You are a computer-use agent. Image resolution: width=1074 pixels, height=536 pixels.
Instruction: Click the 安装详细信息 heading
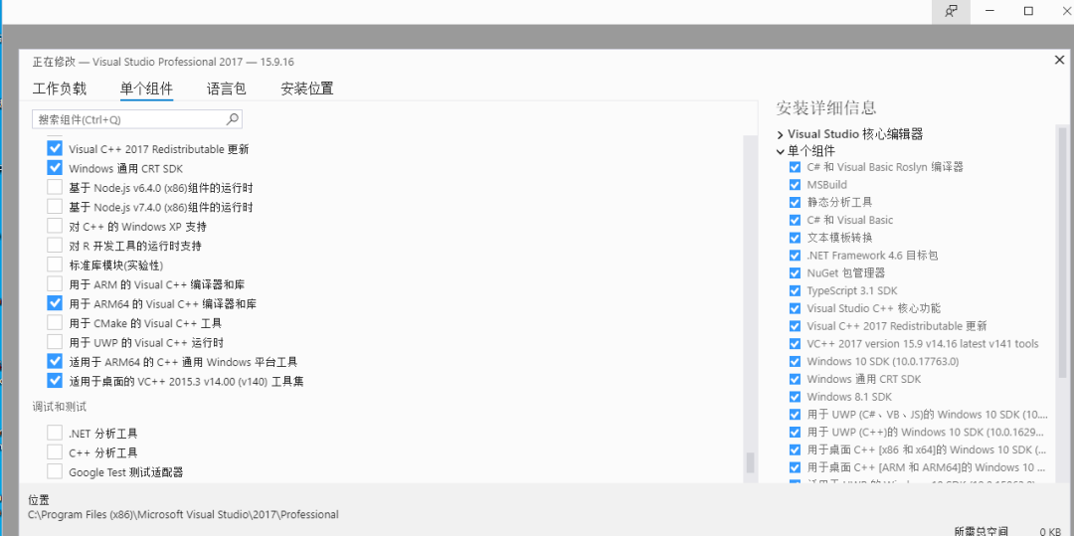point(826,107)
